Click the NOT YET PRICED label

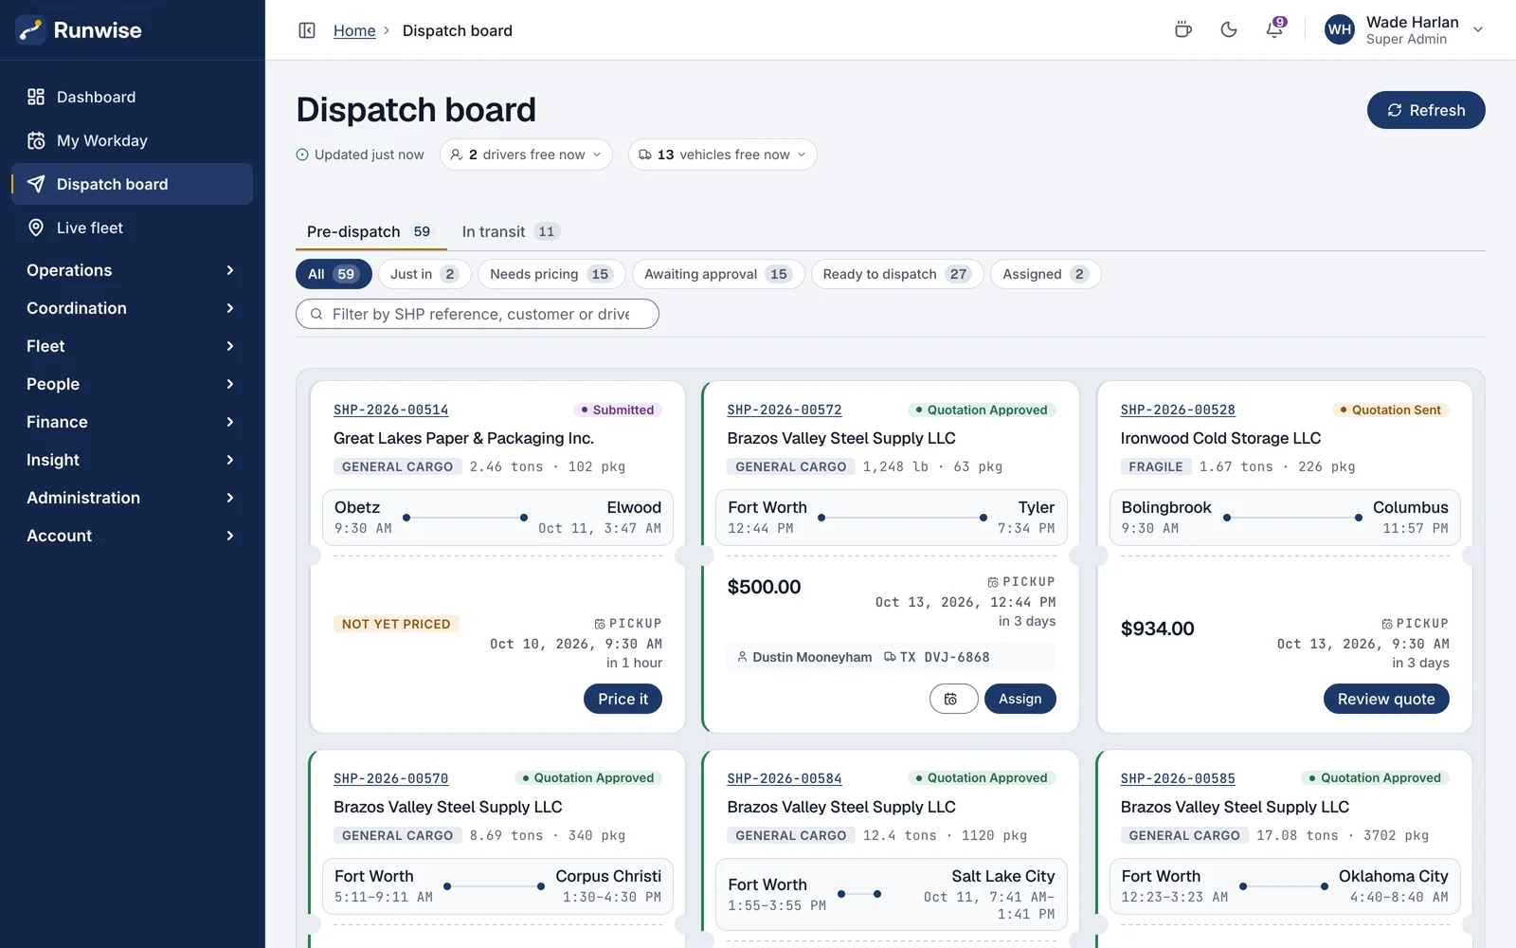tap(396, 624)
